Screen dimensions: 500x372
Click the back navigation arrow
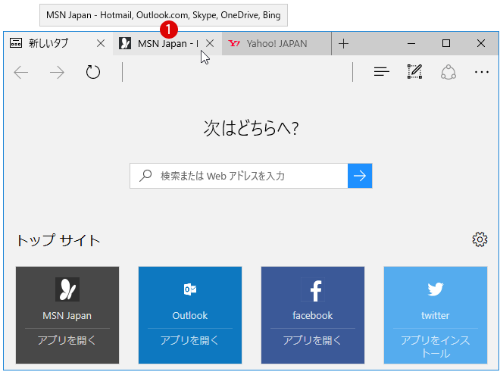[21, 73]
